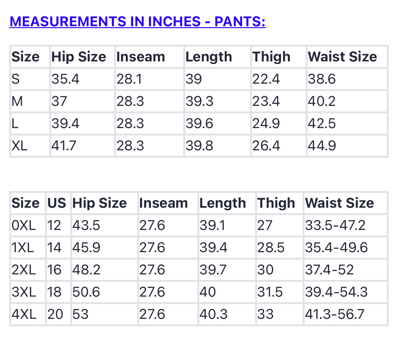Click the XL size cell
The image size is (398, 346).
[x=19, y=146]
